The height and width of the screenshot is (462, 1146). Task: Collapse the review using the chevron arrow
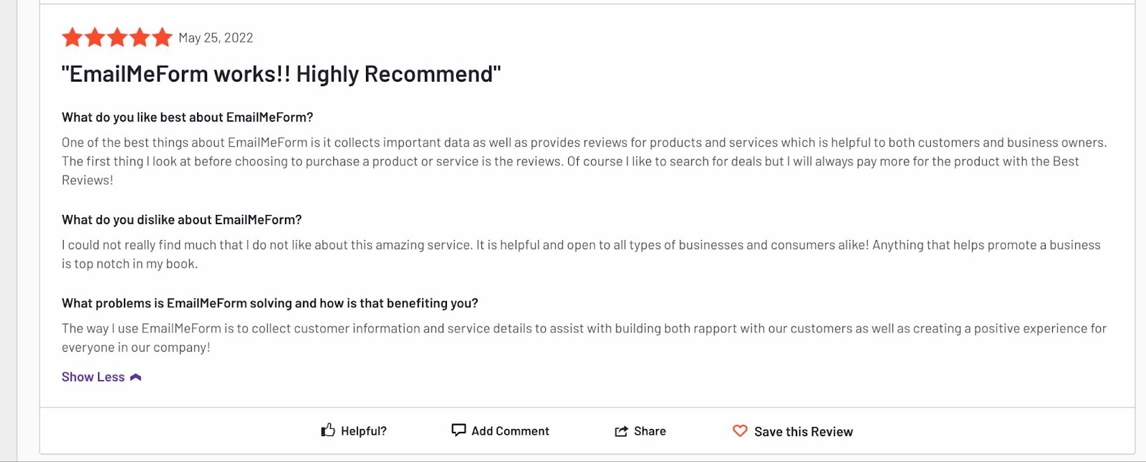coord(136,377)
